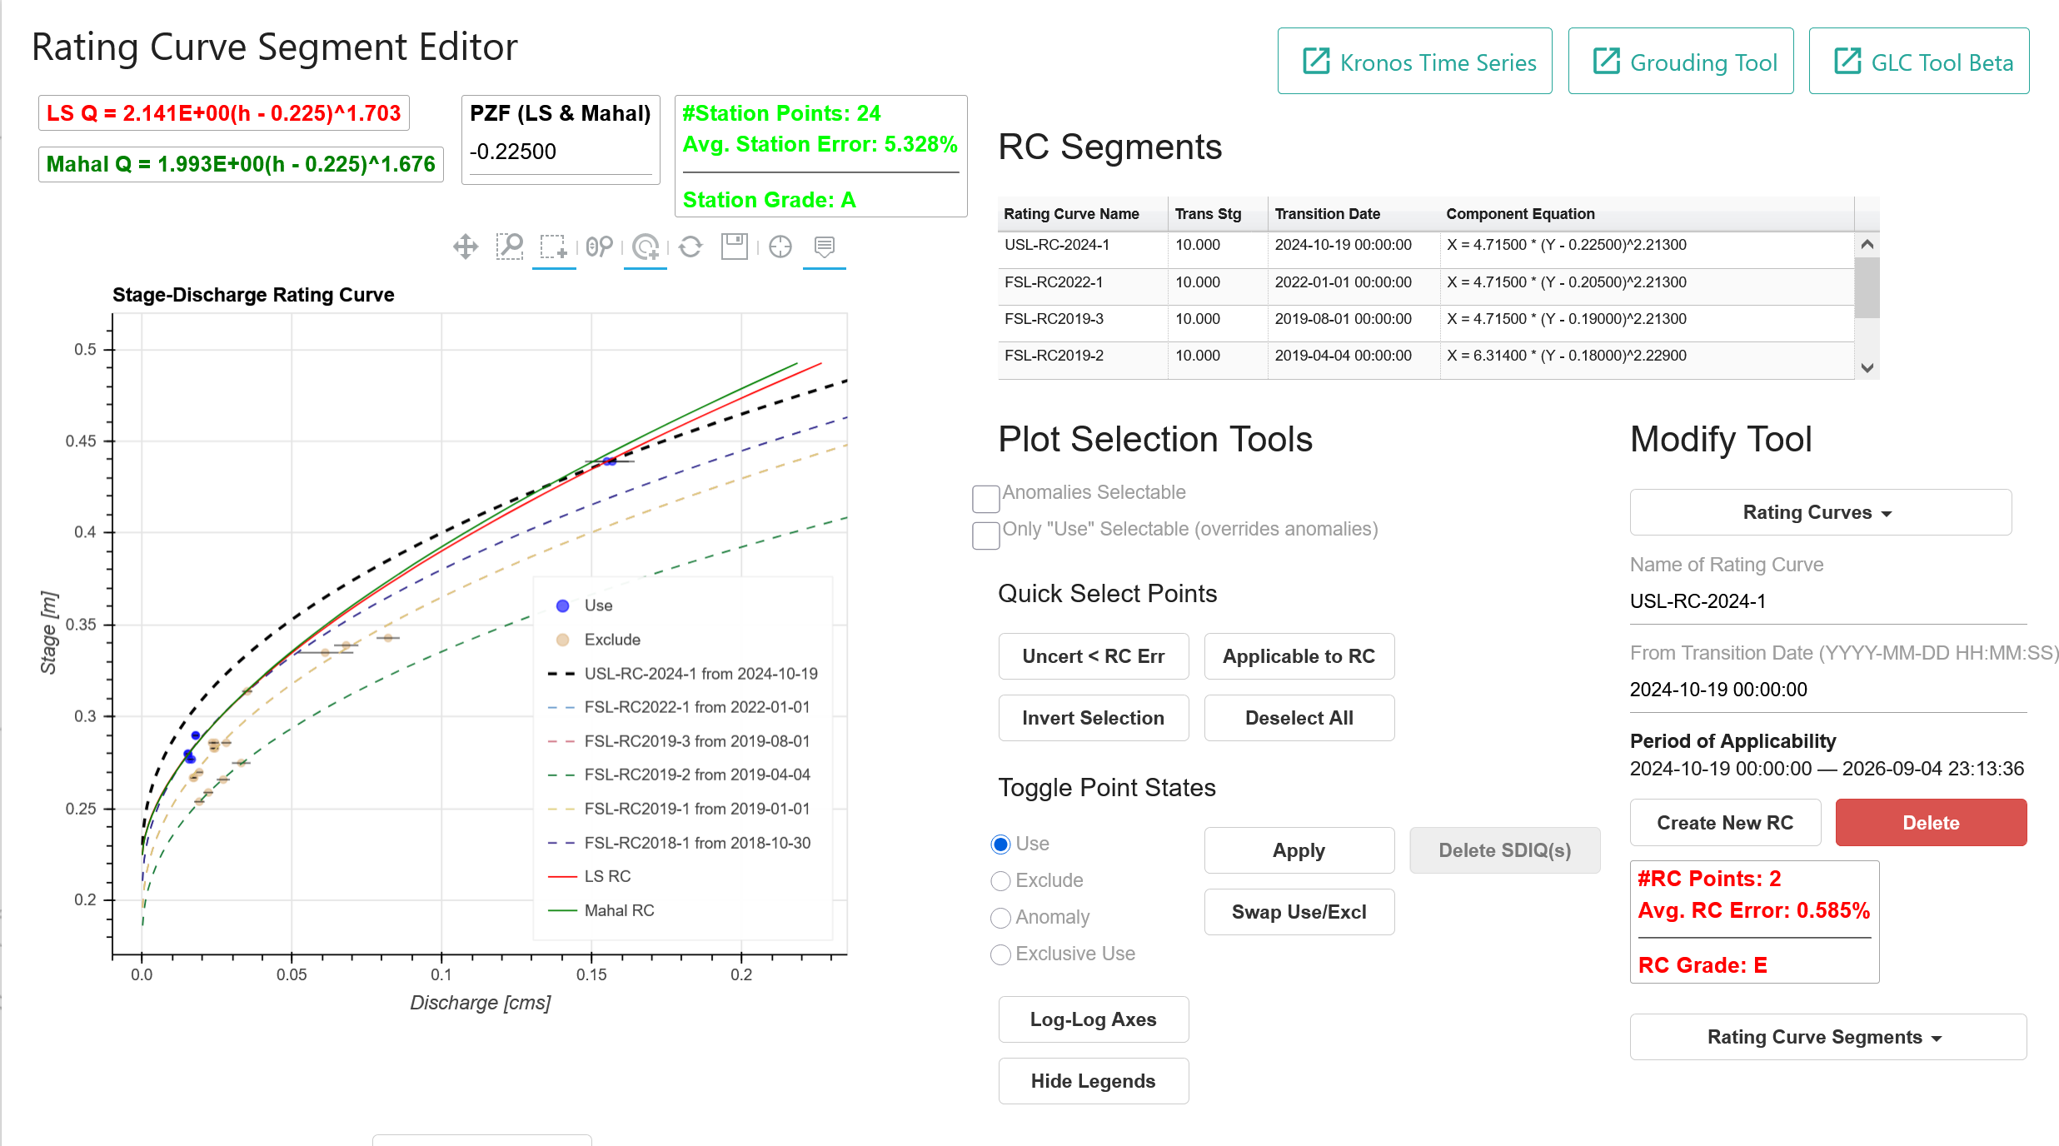Check Only "Use" Selectable checkbox
This screenshot has width=2059, height=1146.
986,536
